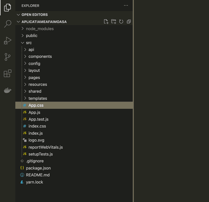
Task: Open the yarn.lock file
Action: point(34,182)
